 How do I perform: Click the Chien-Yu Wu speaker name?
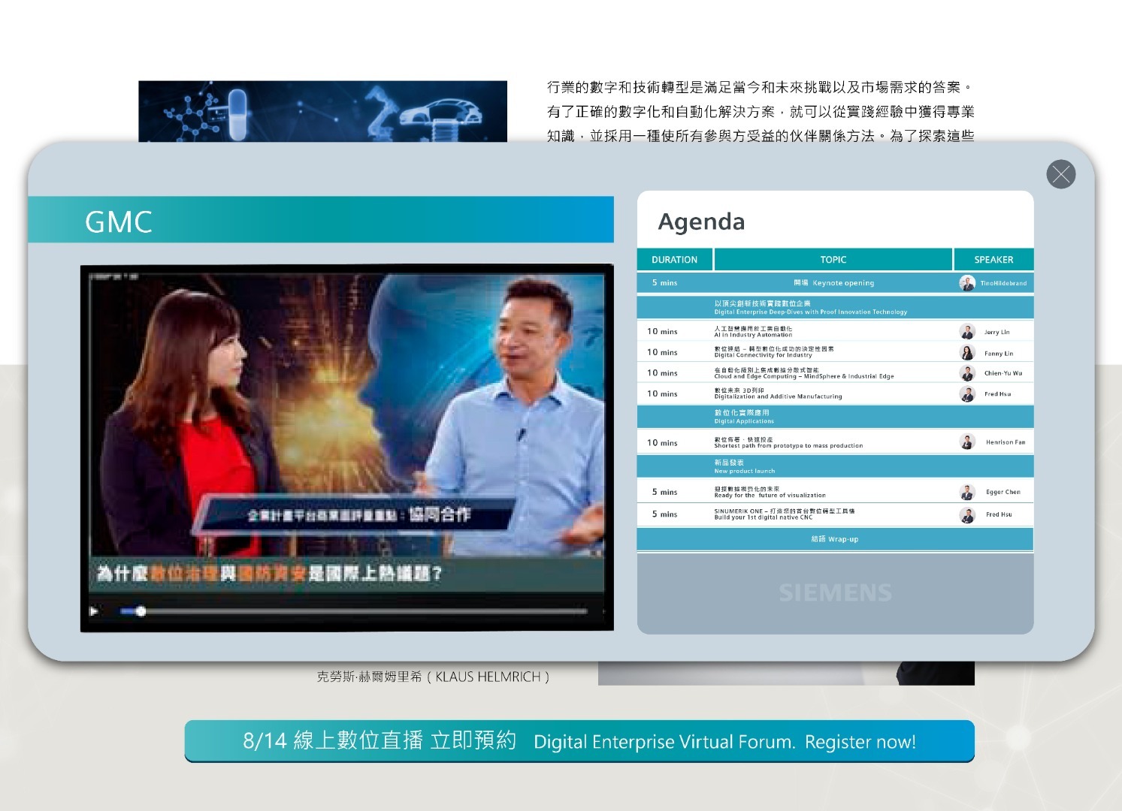[1003, 373]
